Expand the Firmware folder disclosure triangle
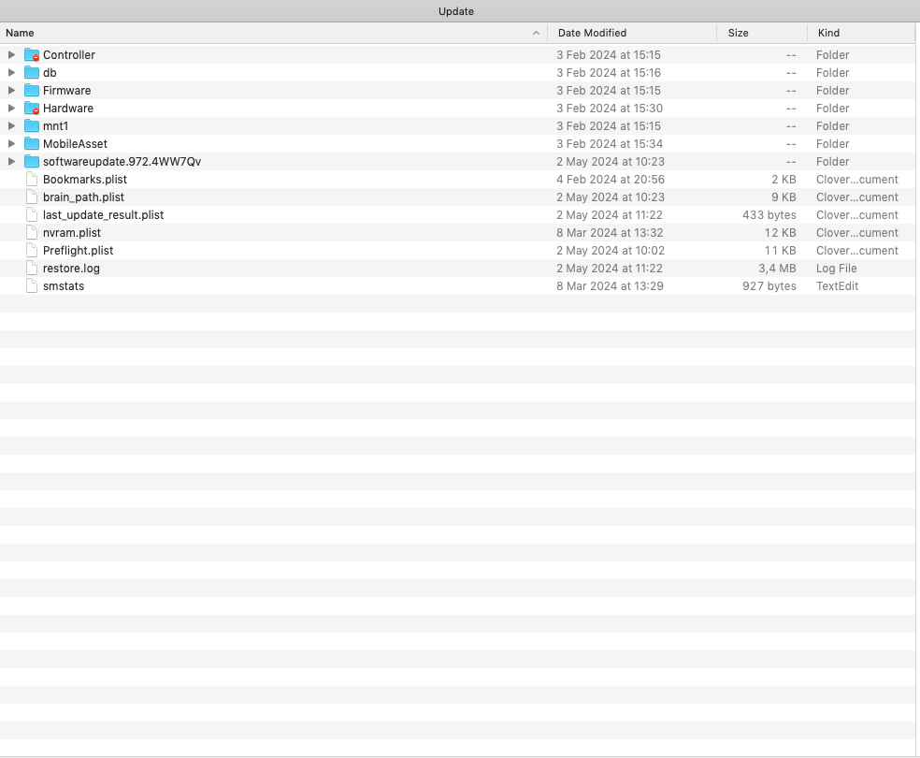 (x=11, y=91)
